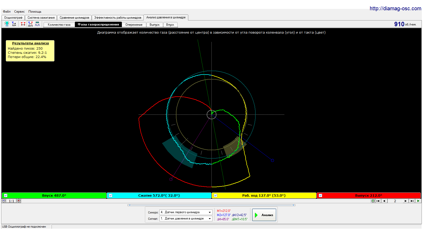Click USB Осциллограф не подключен status
Screen dimensions: 425x230
tap(24, 227)
